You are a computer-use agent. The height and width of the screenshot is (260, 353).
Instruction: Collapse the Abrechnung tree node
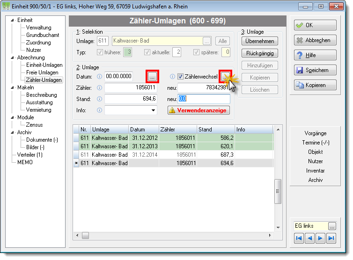12,58
